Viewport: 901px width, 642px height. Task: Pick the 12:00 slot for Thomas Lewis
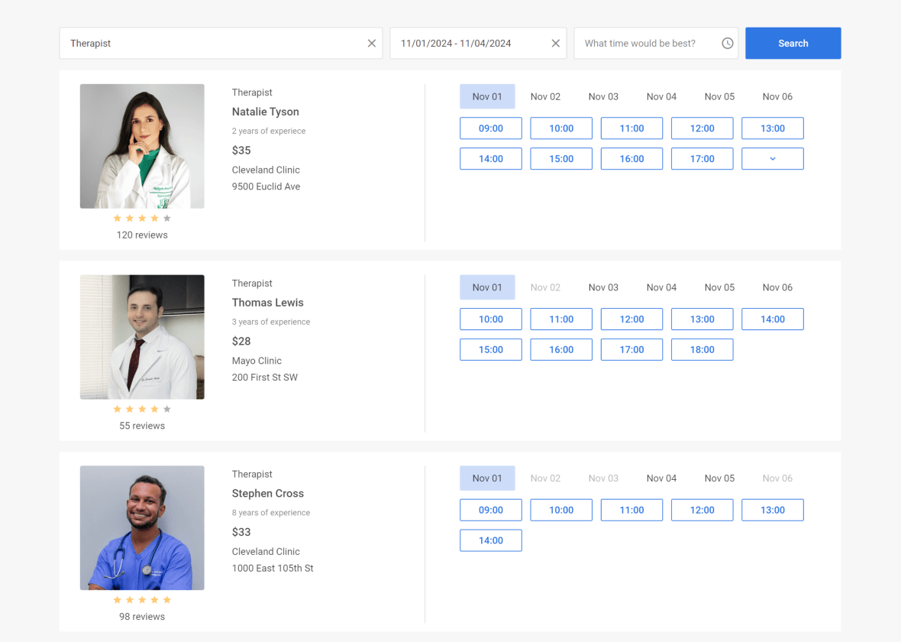point(631,319)
